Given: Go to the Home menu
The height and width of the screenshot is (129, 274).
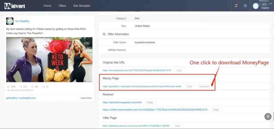Looking at the screenshot, I should (47, 6).
